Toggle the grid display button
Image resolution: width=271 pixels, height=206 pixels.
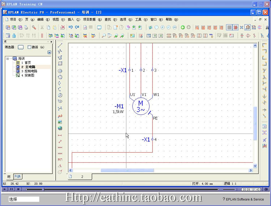pyautogui.click(x=229, y=28)
